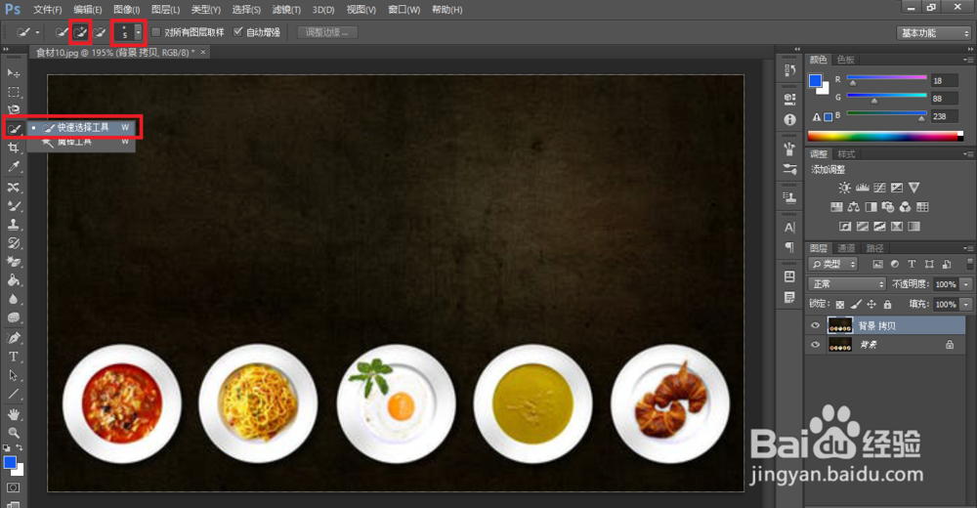This screenshot has height=508, width=977.
Task: Select the History Brush tool
Action: [x=13, y=243]
